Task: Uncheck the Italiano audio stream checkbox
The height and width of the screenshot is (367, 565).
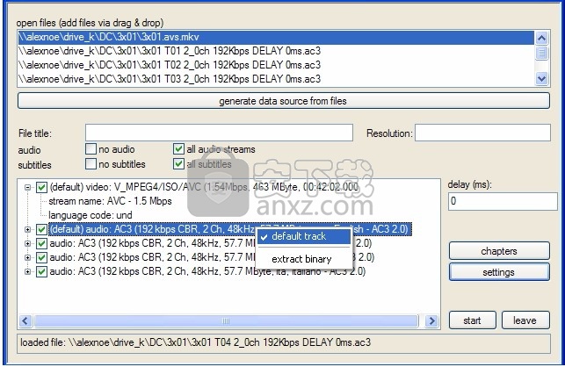Action: (42, 271)
